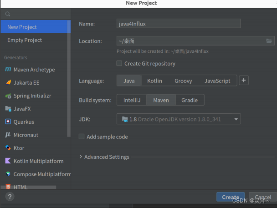Image resolution: width=277 pixels, height=208 pixels.
Task: Click the Generators section heading
Action: coord(15,57)
